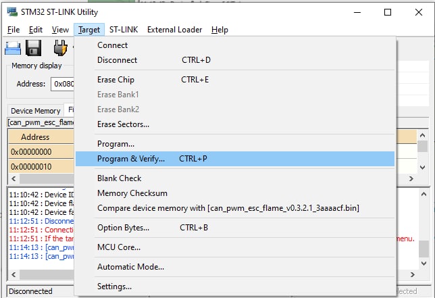This screenshot has width=435, height=298.
Task: Minimize the ST-LINK Utility window
Action: [357, 12]
